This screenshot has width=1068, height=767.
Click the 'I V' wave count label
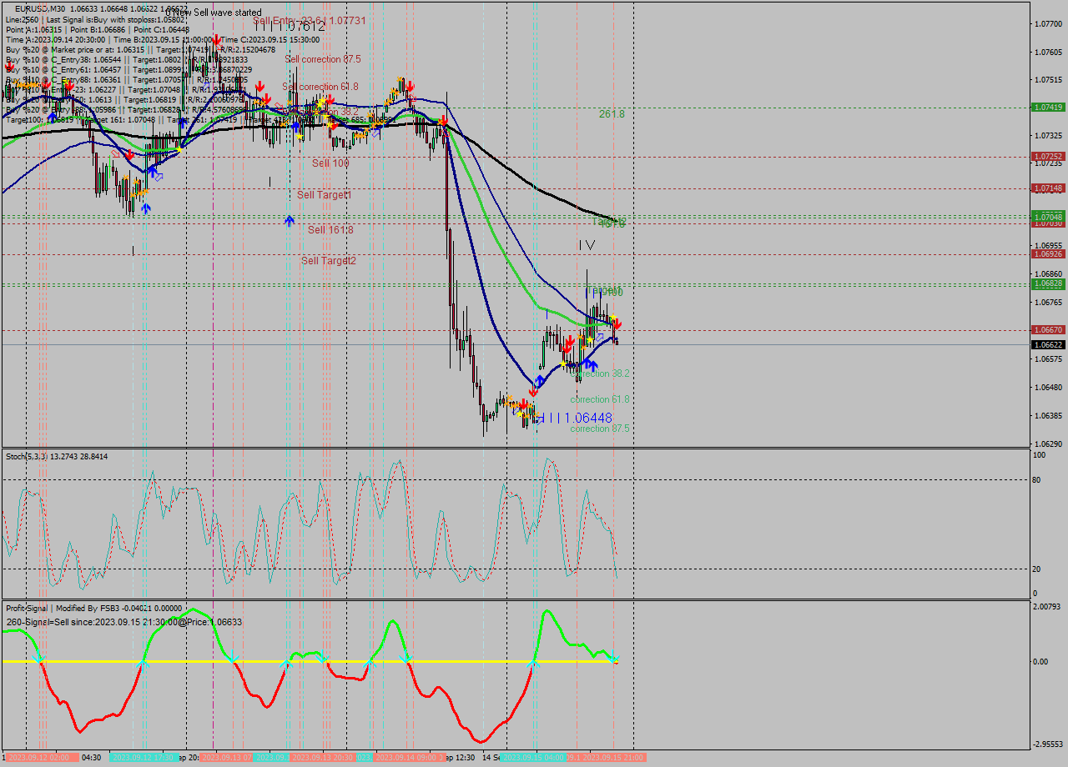(587, 245)
